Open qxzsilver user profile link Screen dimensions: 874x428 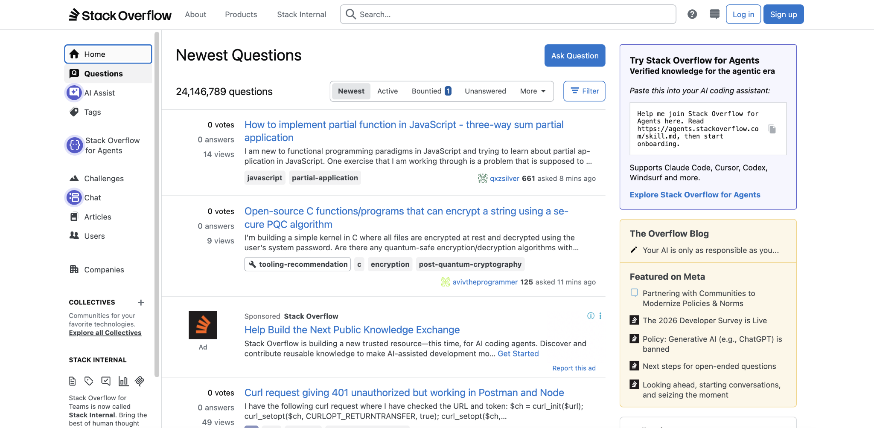(x=504, y=178)
